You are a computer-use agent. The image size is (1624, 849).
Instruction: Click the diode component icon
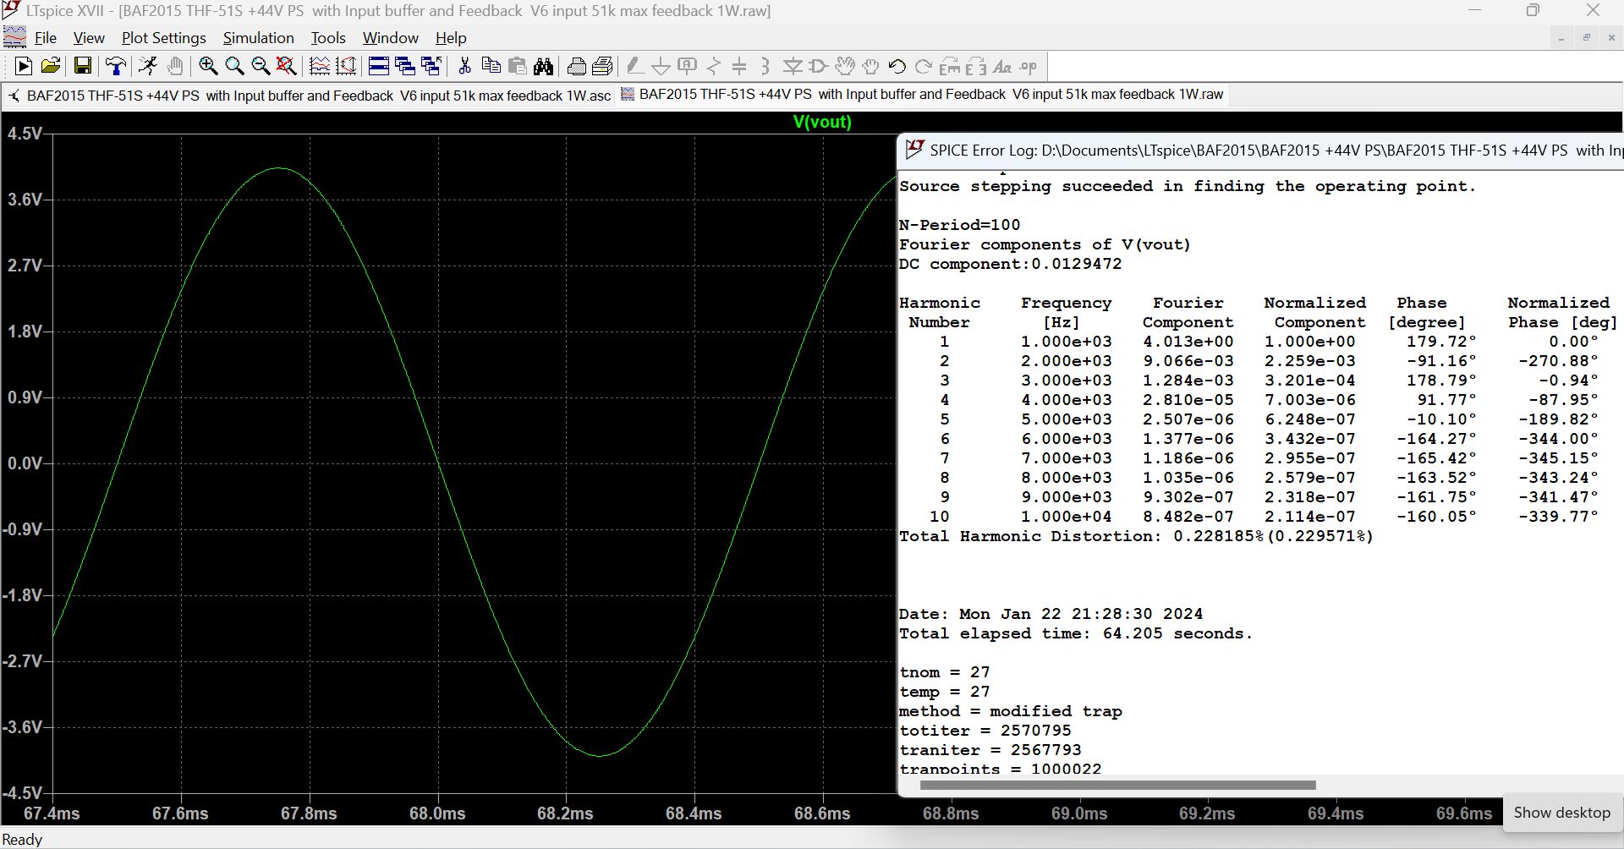click(793, 66)
